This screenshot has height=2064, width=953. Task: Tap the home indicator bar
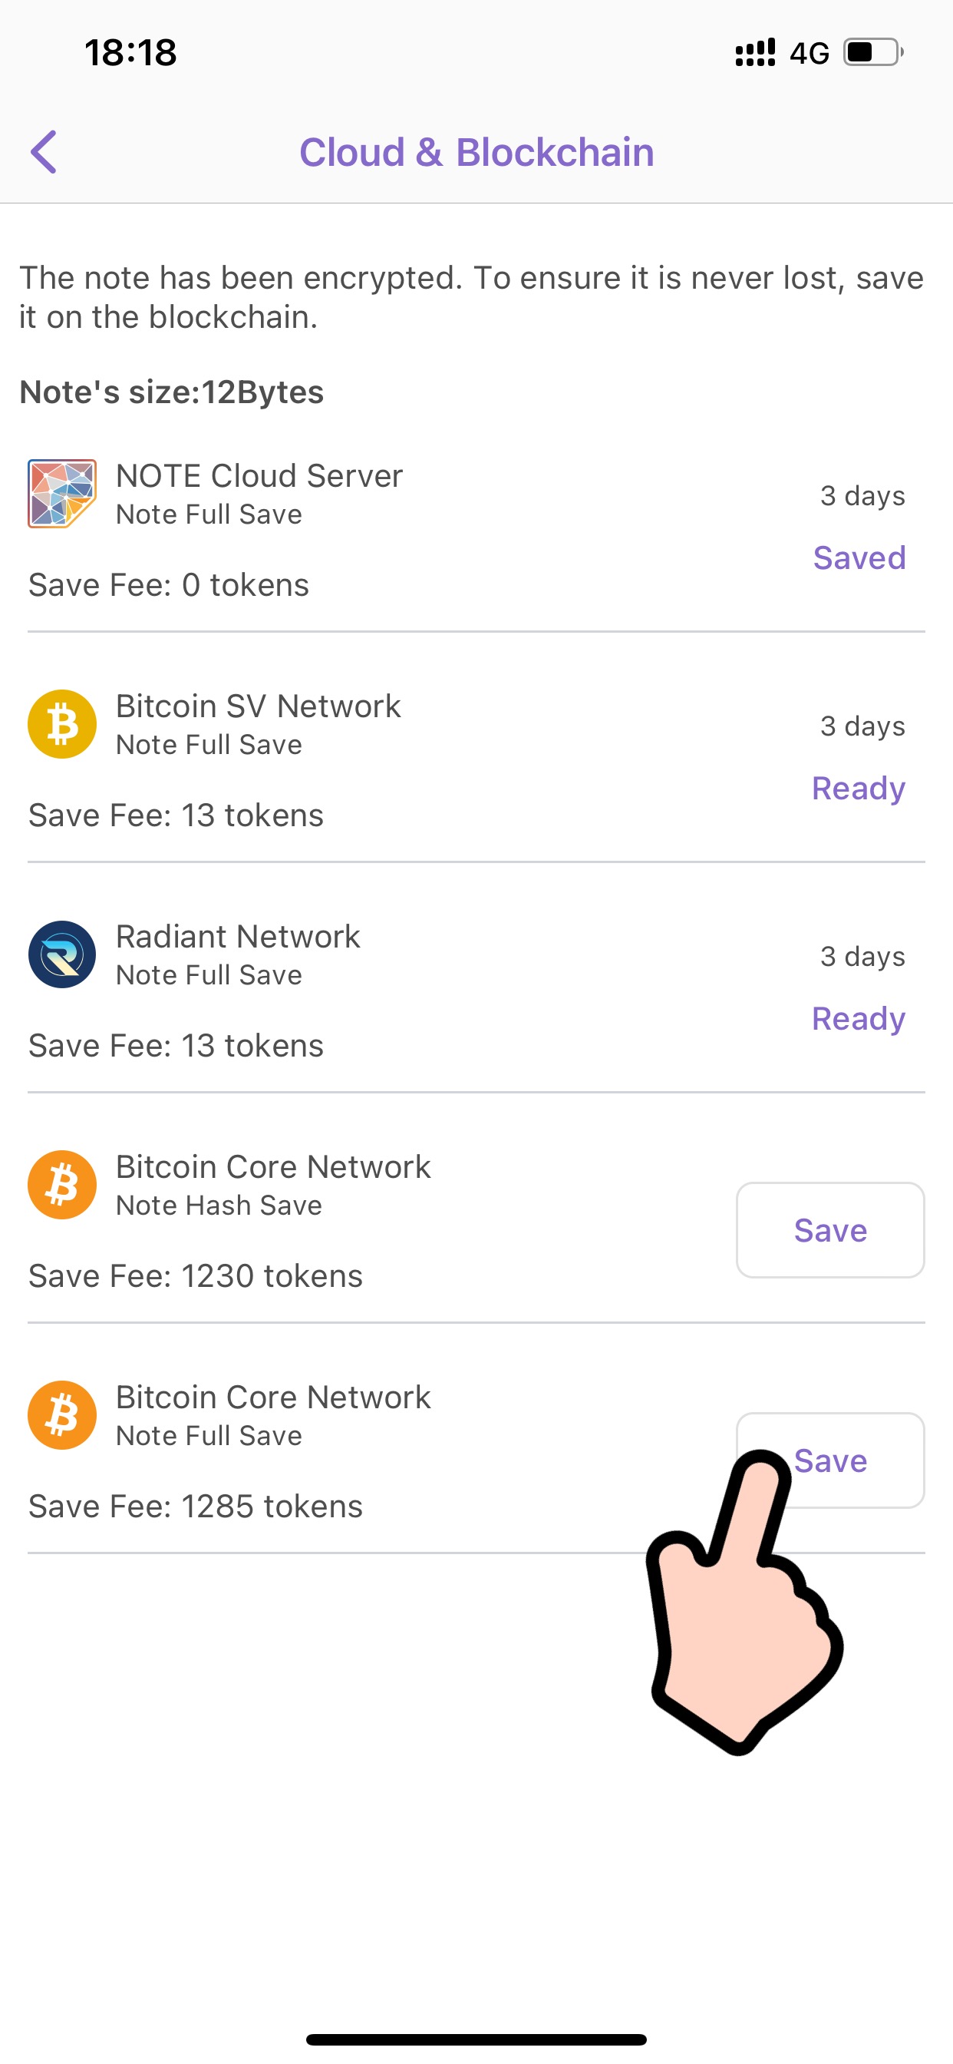pyautogui.click(x=476, y=2039)
